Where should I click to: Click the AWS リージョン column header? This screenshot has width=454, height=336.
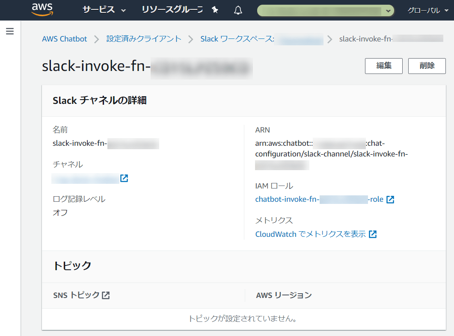pos(284,295)
